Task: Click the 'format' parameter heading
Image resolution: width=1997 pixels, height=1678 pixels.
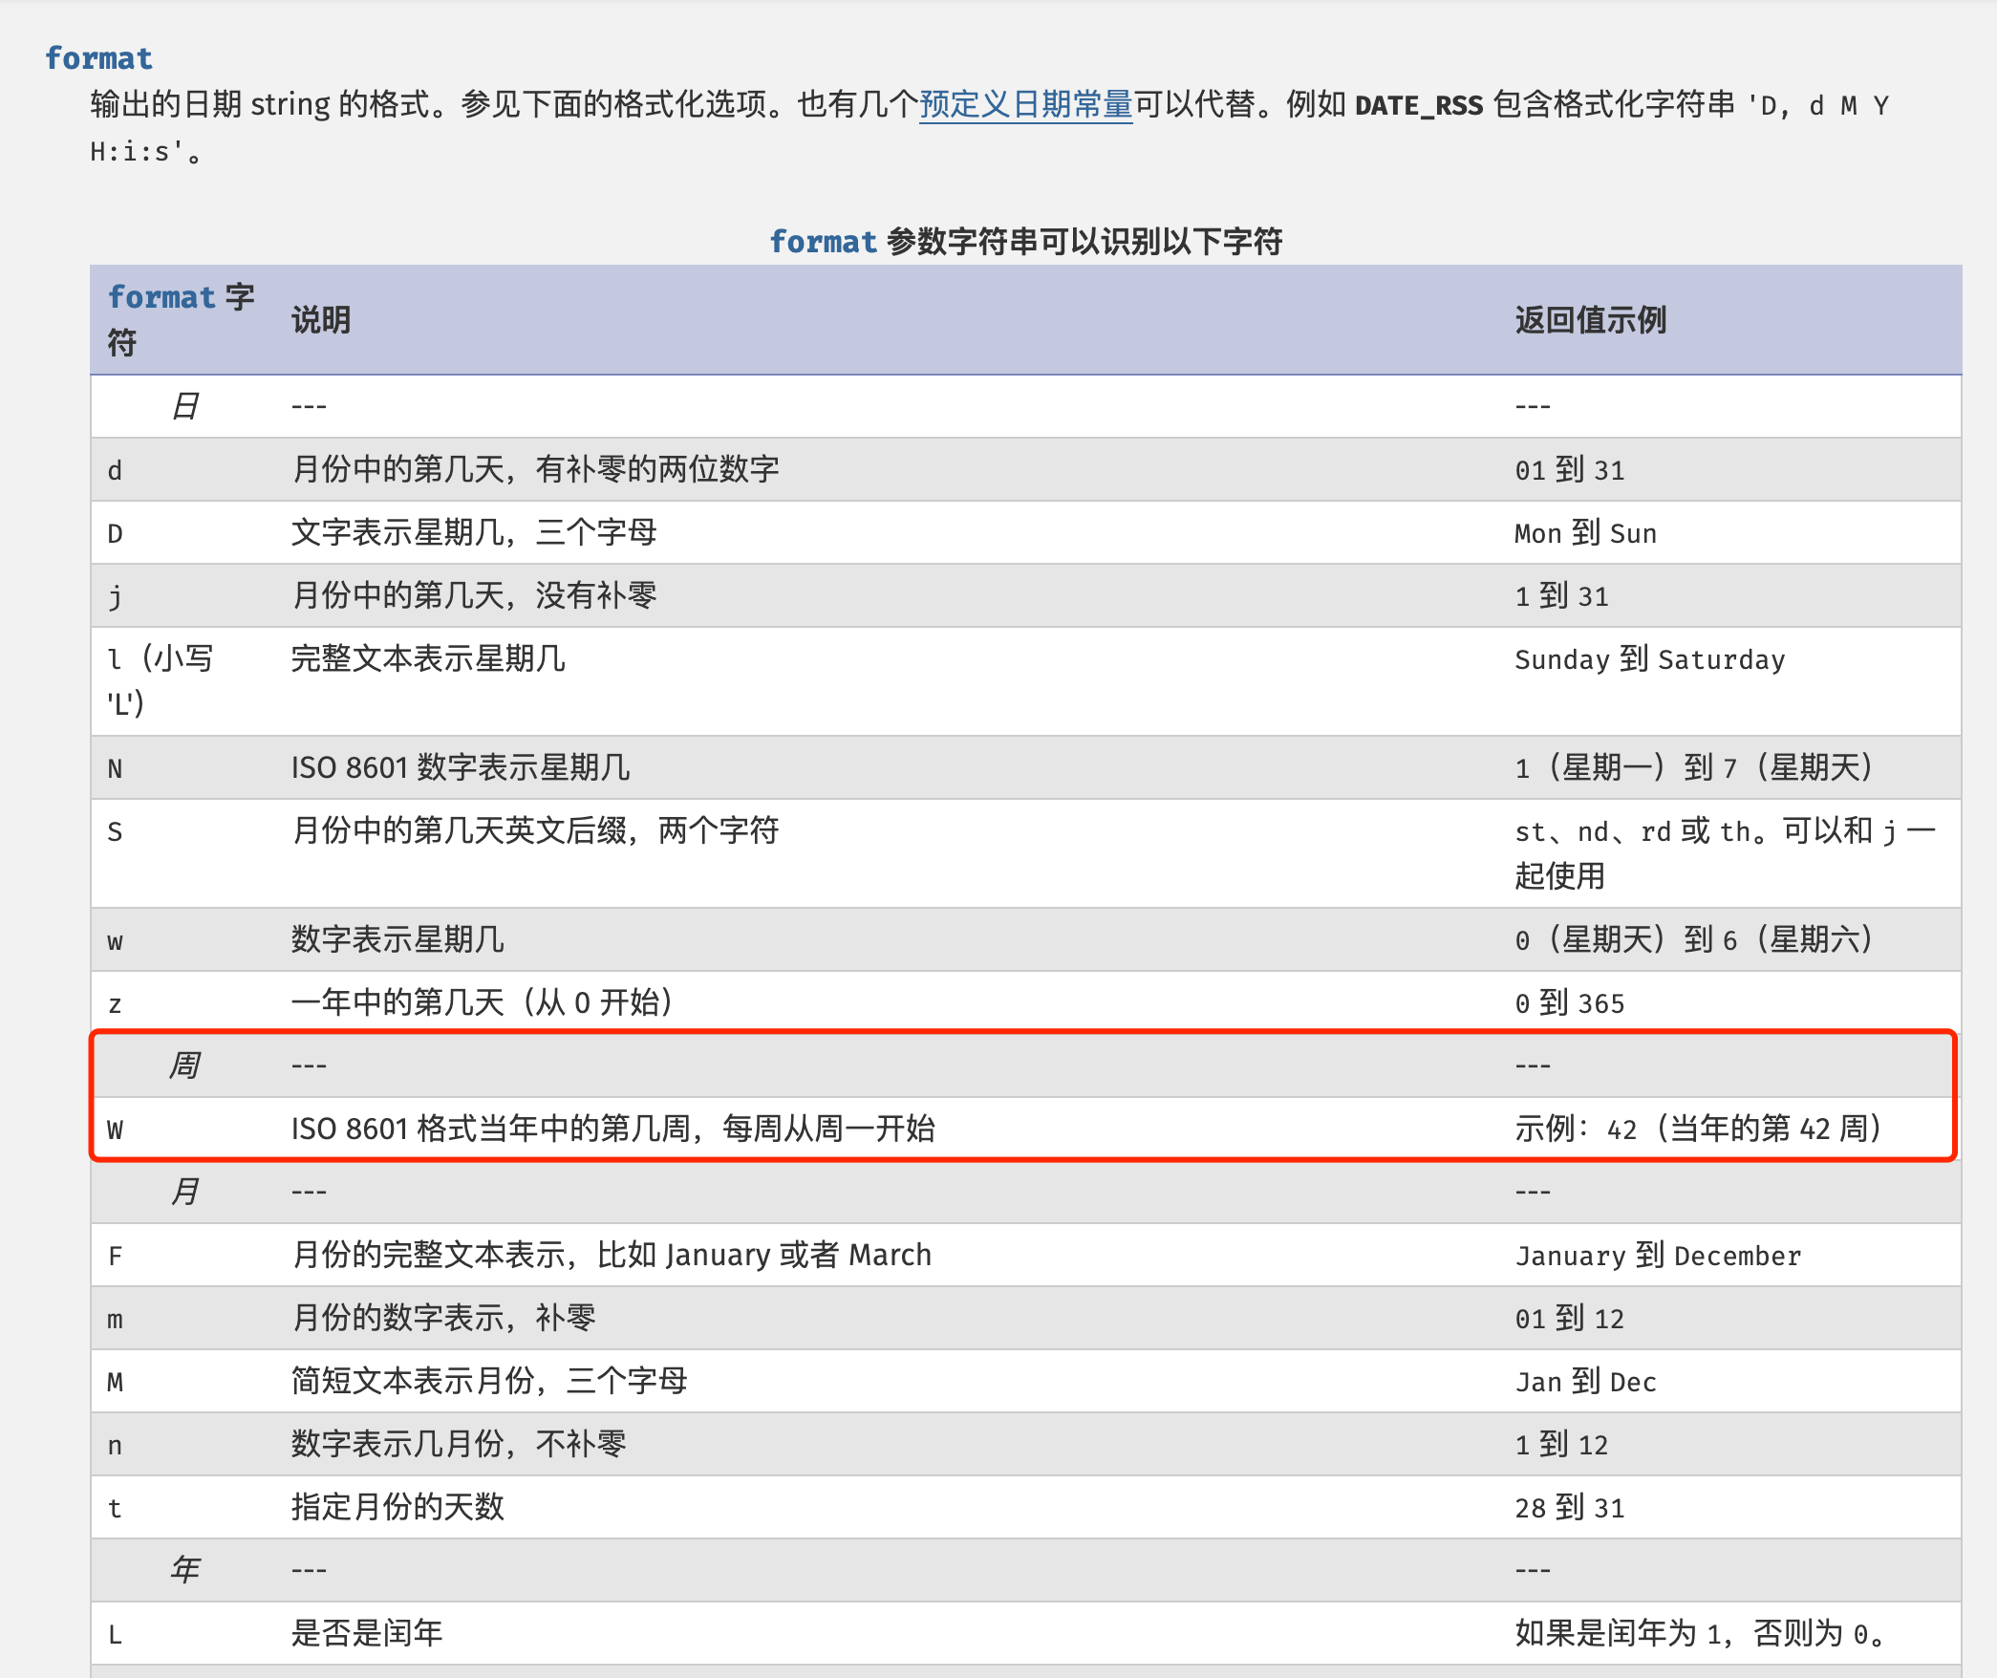Action: 98,58
